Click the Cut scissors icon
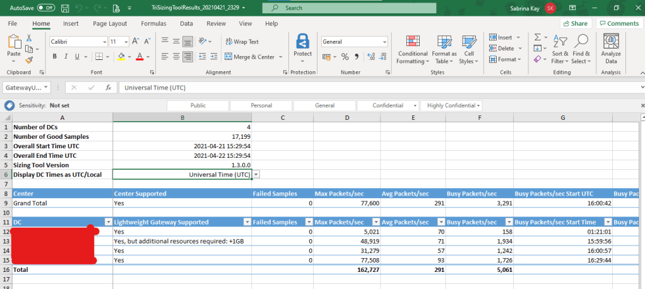 click(29, 38)
